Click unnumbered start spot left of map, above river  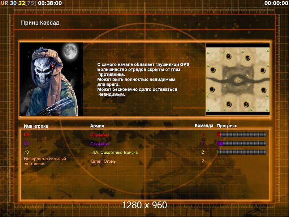213,70
